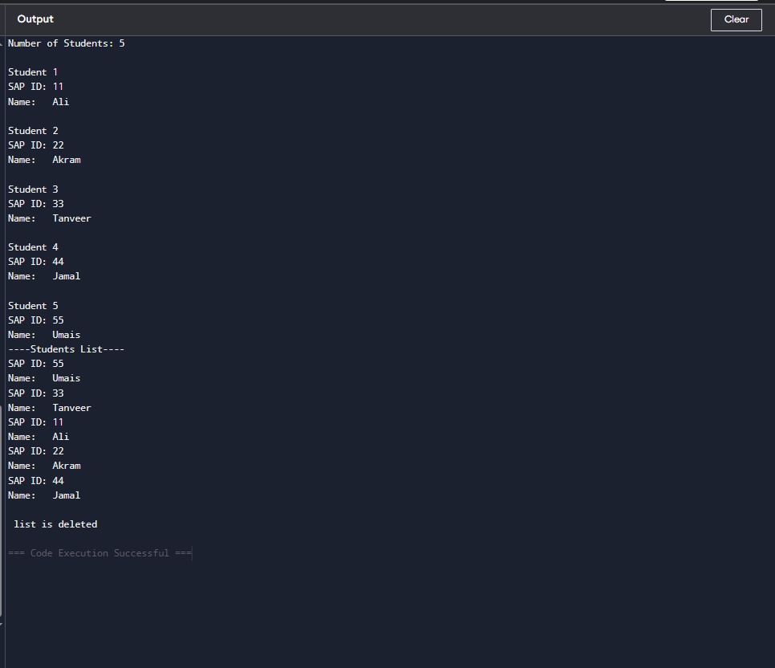This screenshot has height=668, width=775.
Task: Click the 'SAP ID: 11' line under Student 1
Action: click(x=35, y=87)
